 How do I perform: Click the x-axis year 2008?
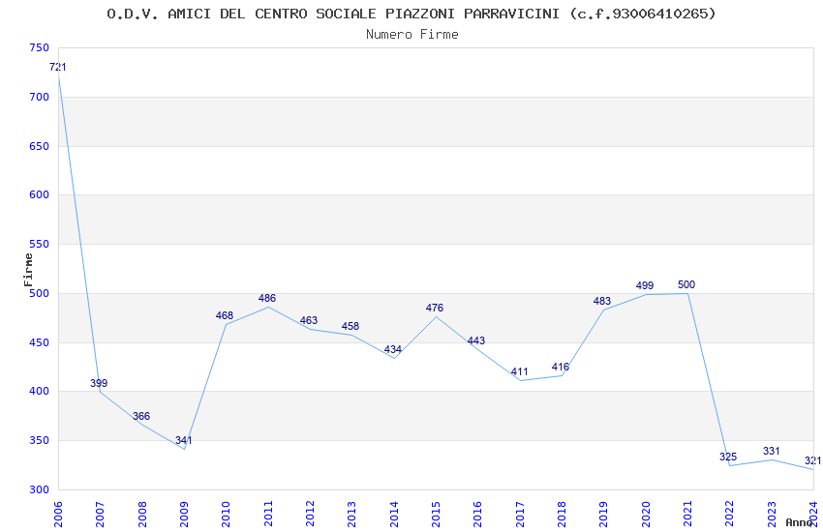point(142,514)
